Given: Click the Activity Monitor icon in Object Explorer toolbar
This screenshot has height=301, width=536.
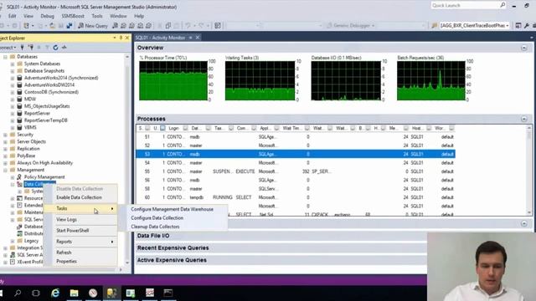Looking at the screenshot, I should [64, 48].
